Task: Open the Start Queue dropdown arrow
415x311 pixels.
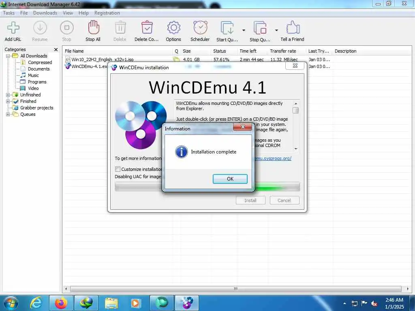Action: [244, 30]
